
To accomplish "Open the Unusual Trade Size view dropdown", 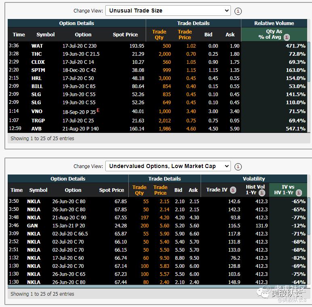I will tap(168, 11).
